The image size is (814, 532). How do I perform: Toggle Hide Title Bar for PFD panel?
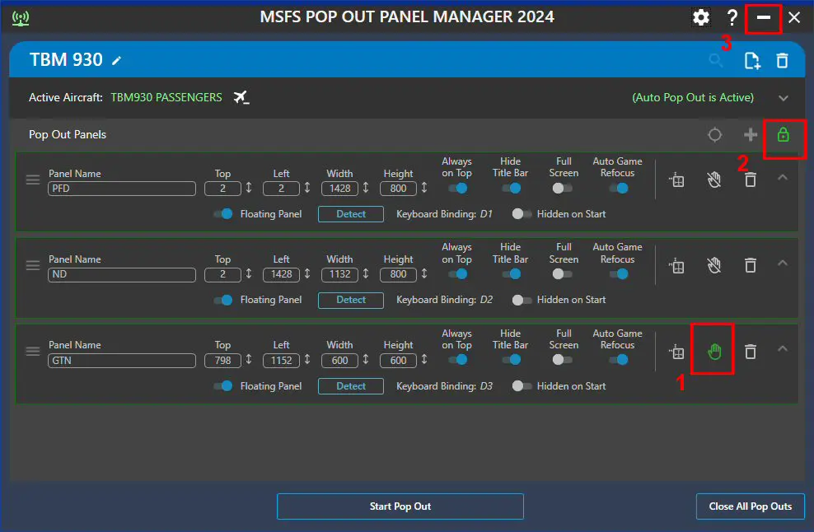pos(512,188)
